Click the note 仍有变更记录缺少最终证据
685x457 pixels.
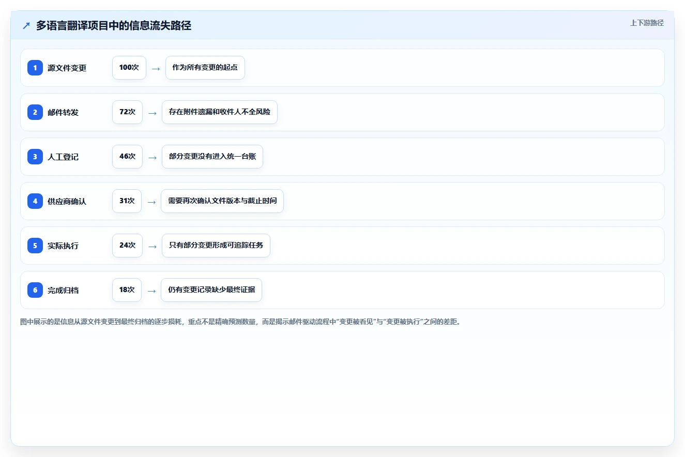tap(211, 290)
